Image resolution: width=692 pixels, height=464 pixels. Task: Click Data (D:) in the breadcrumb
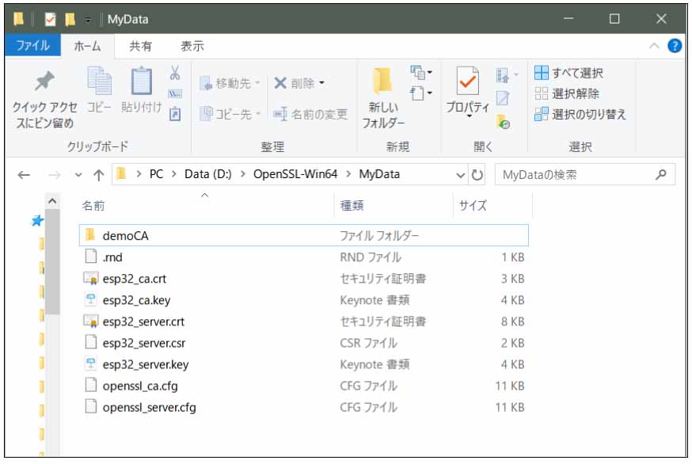208,174
